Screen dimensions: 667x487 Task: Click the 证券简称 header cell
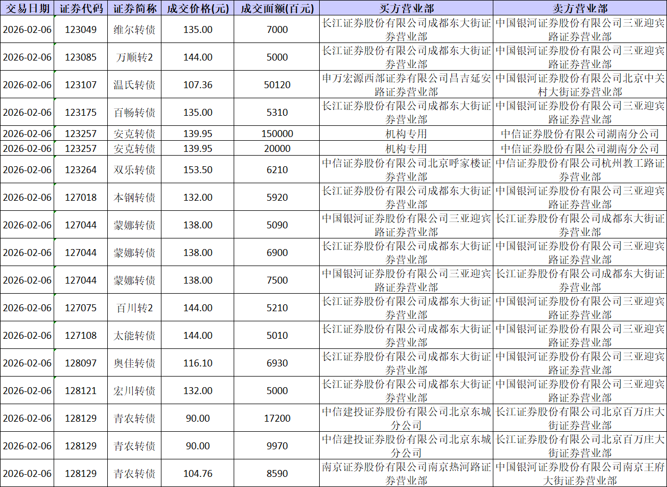(134, 8)
